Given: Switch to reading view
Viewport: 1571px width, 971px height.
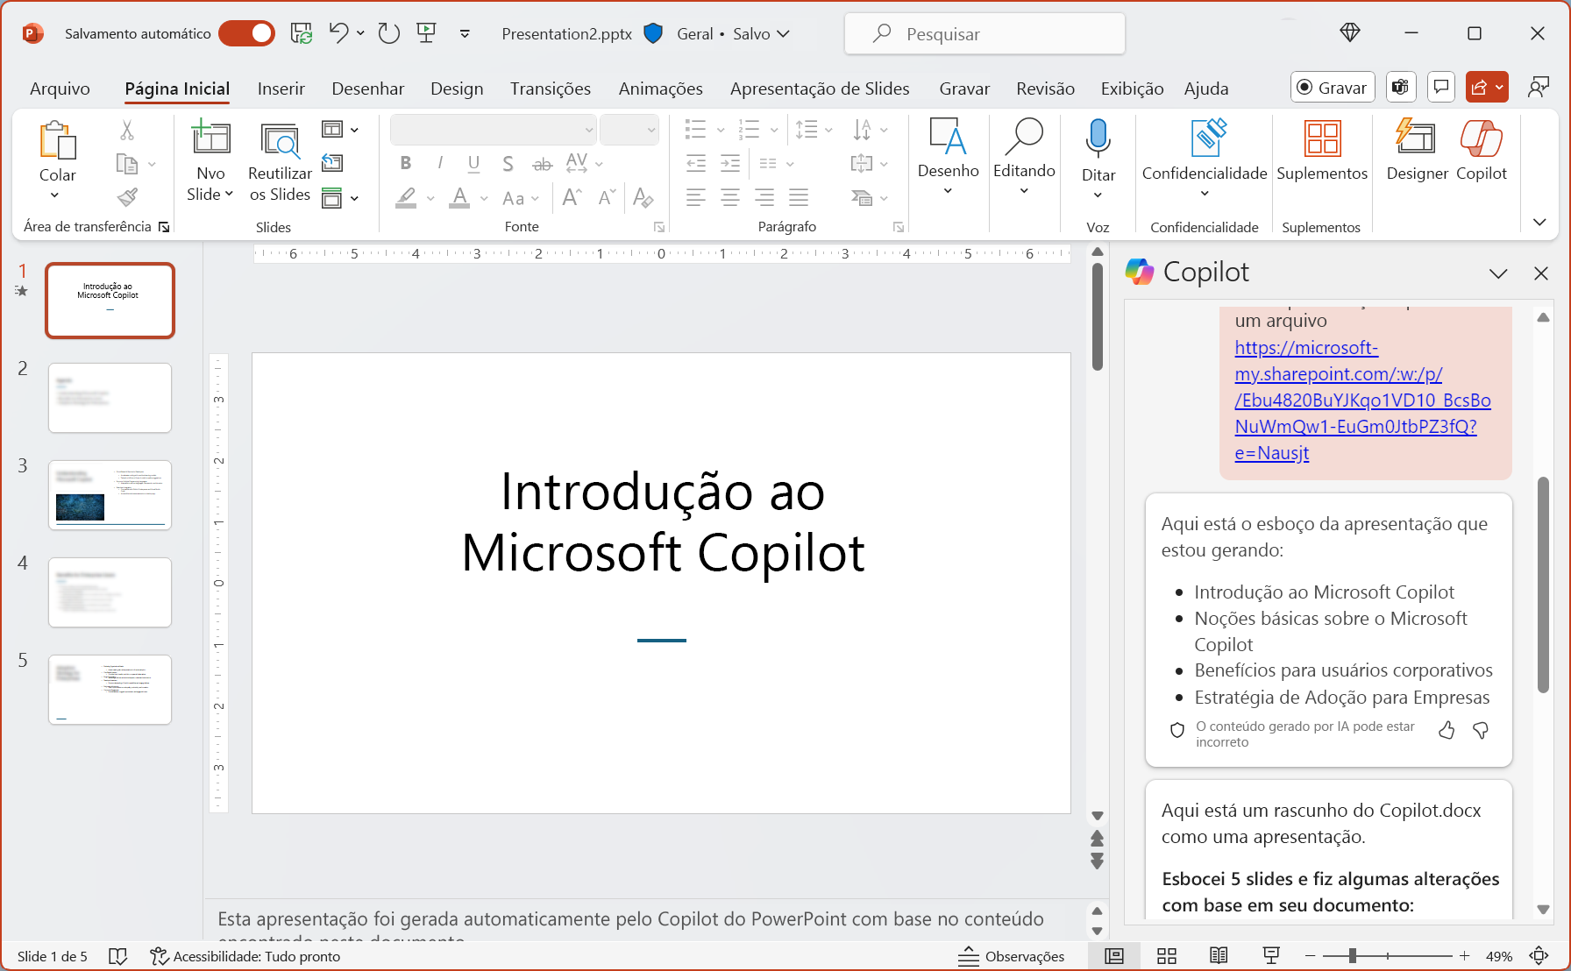Looking at the screenshot, I should (1219, 956).
